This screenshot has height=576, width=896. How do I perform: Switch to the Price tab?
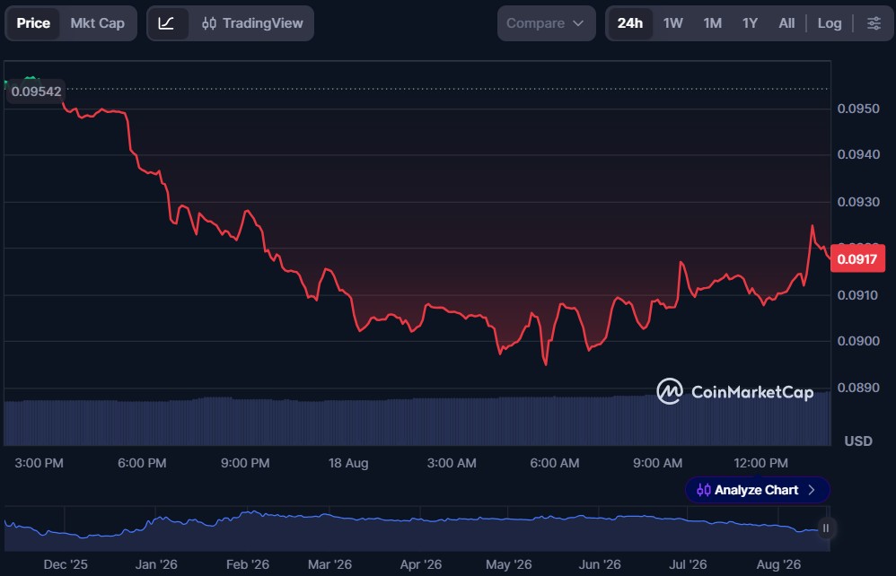pos(33,23)
